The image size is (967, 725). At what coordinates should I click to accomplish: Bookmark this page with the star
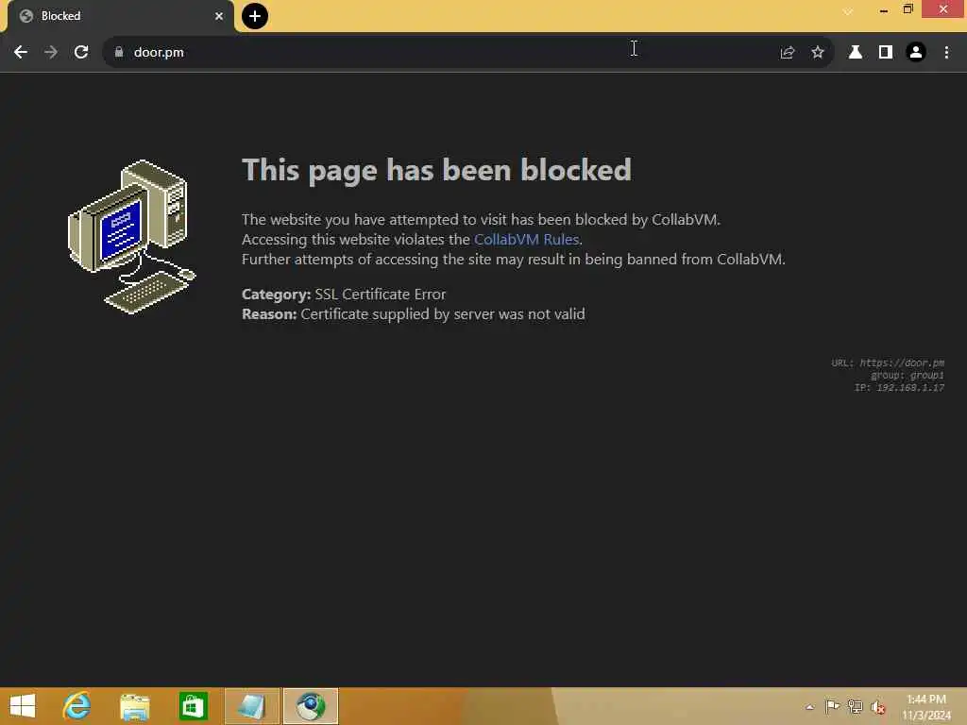[818, 53]
